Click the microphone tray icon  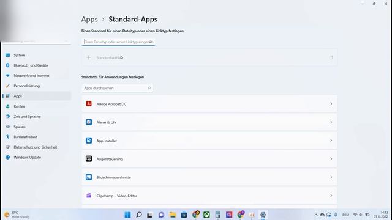pyautogui.click(x=336, y=215)
